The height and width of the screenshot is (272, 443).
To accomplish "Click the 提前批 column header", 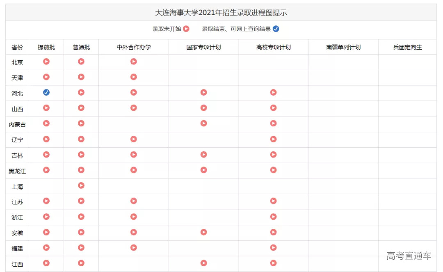I will 46,48.
